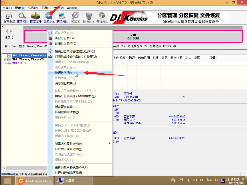This screenshot has width=247, height=185.
Task: Click the tree scrollbar left arrow
Action: point(4,168)
